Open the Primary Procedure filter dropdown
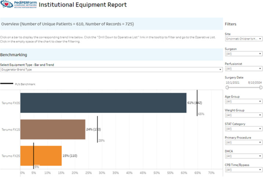This screenshot has width=263, height=177. [x=244, y=142]
